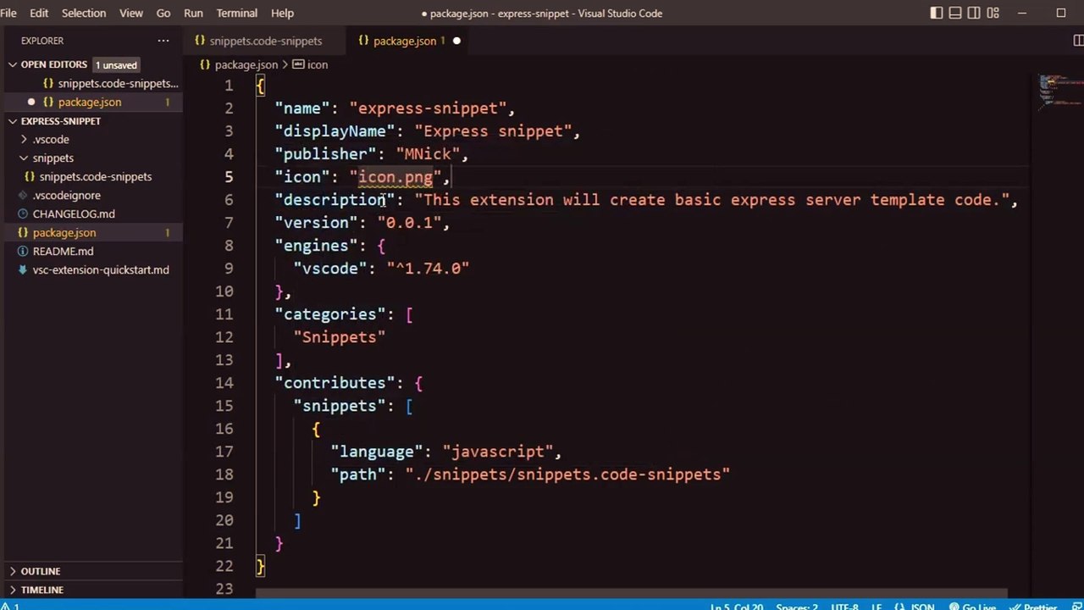Screen dimensions: 1084x610
Task: Click the JSON icon on snippets.code-snippets tab
Action: (x=200, y=41)
